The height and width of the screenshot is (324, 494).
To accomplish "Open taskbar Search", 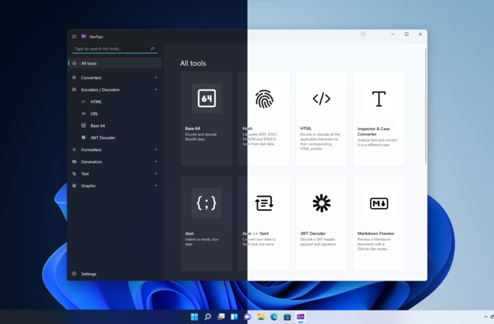I will (208, 317).
